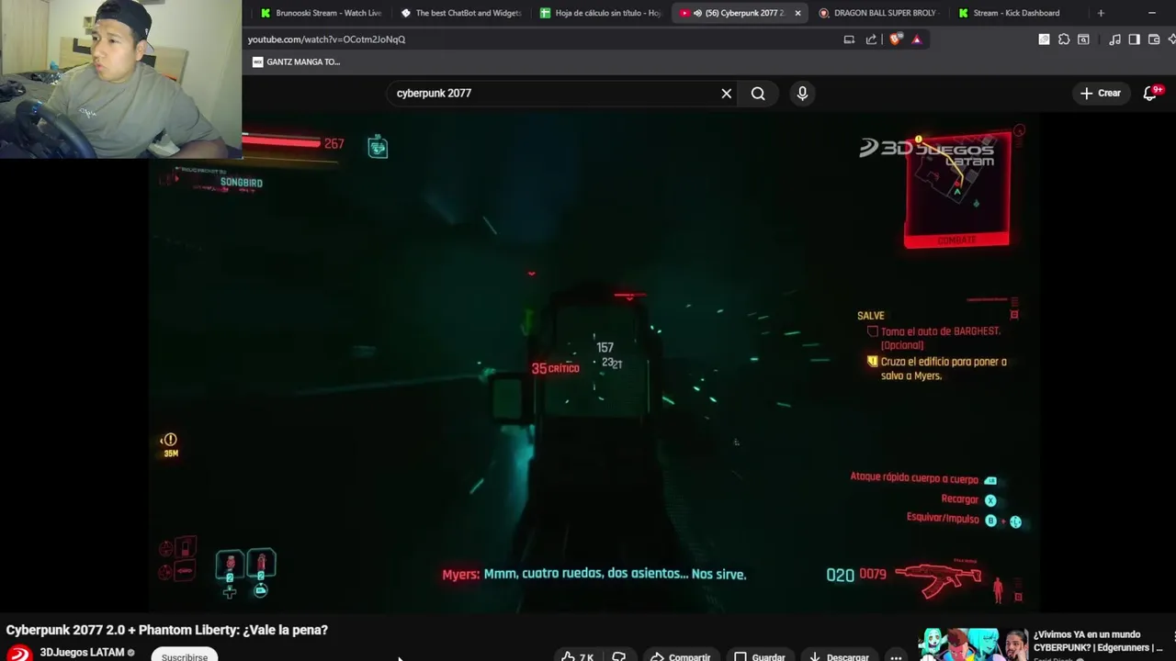Image resolution: width=1176 pixels, height=661 pixels.
Task: Click the install app icon in address bar
Action: coord(849,39)
